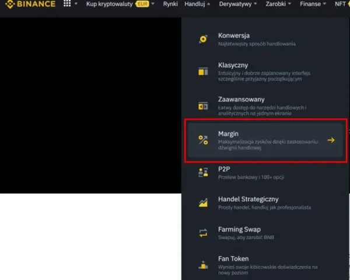Click the Fan Token podium icon
Image resolution: width=350 pixels, height=280 pixels.
pos(203,265)
